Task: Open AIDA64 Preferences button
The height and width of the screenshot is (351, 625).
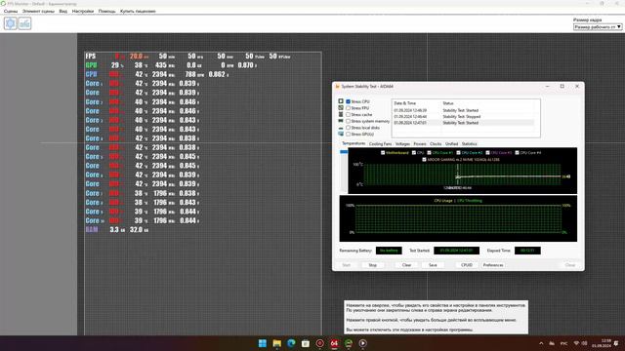Action: pos(493,265)
